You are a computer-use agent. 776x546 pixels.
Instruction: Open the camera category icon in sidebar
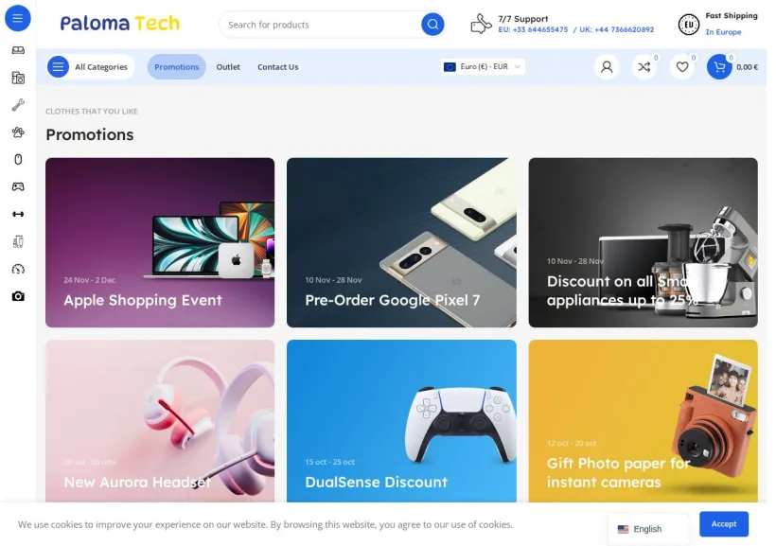coord(18,296)
